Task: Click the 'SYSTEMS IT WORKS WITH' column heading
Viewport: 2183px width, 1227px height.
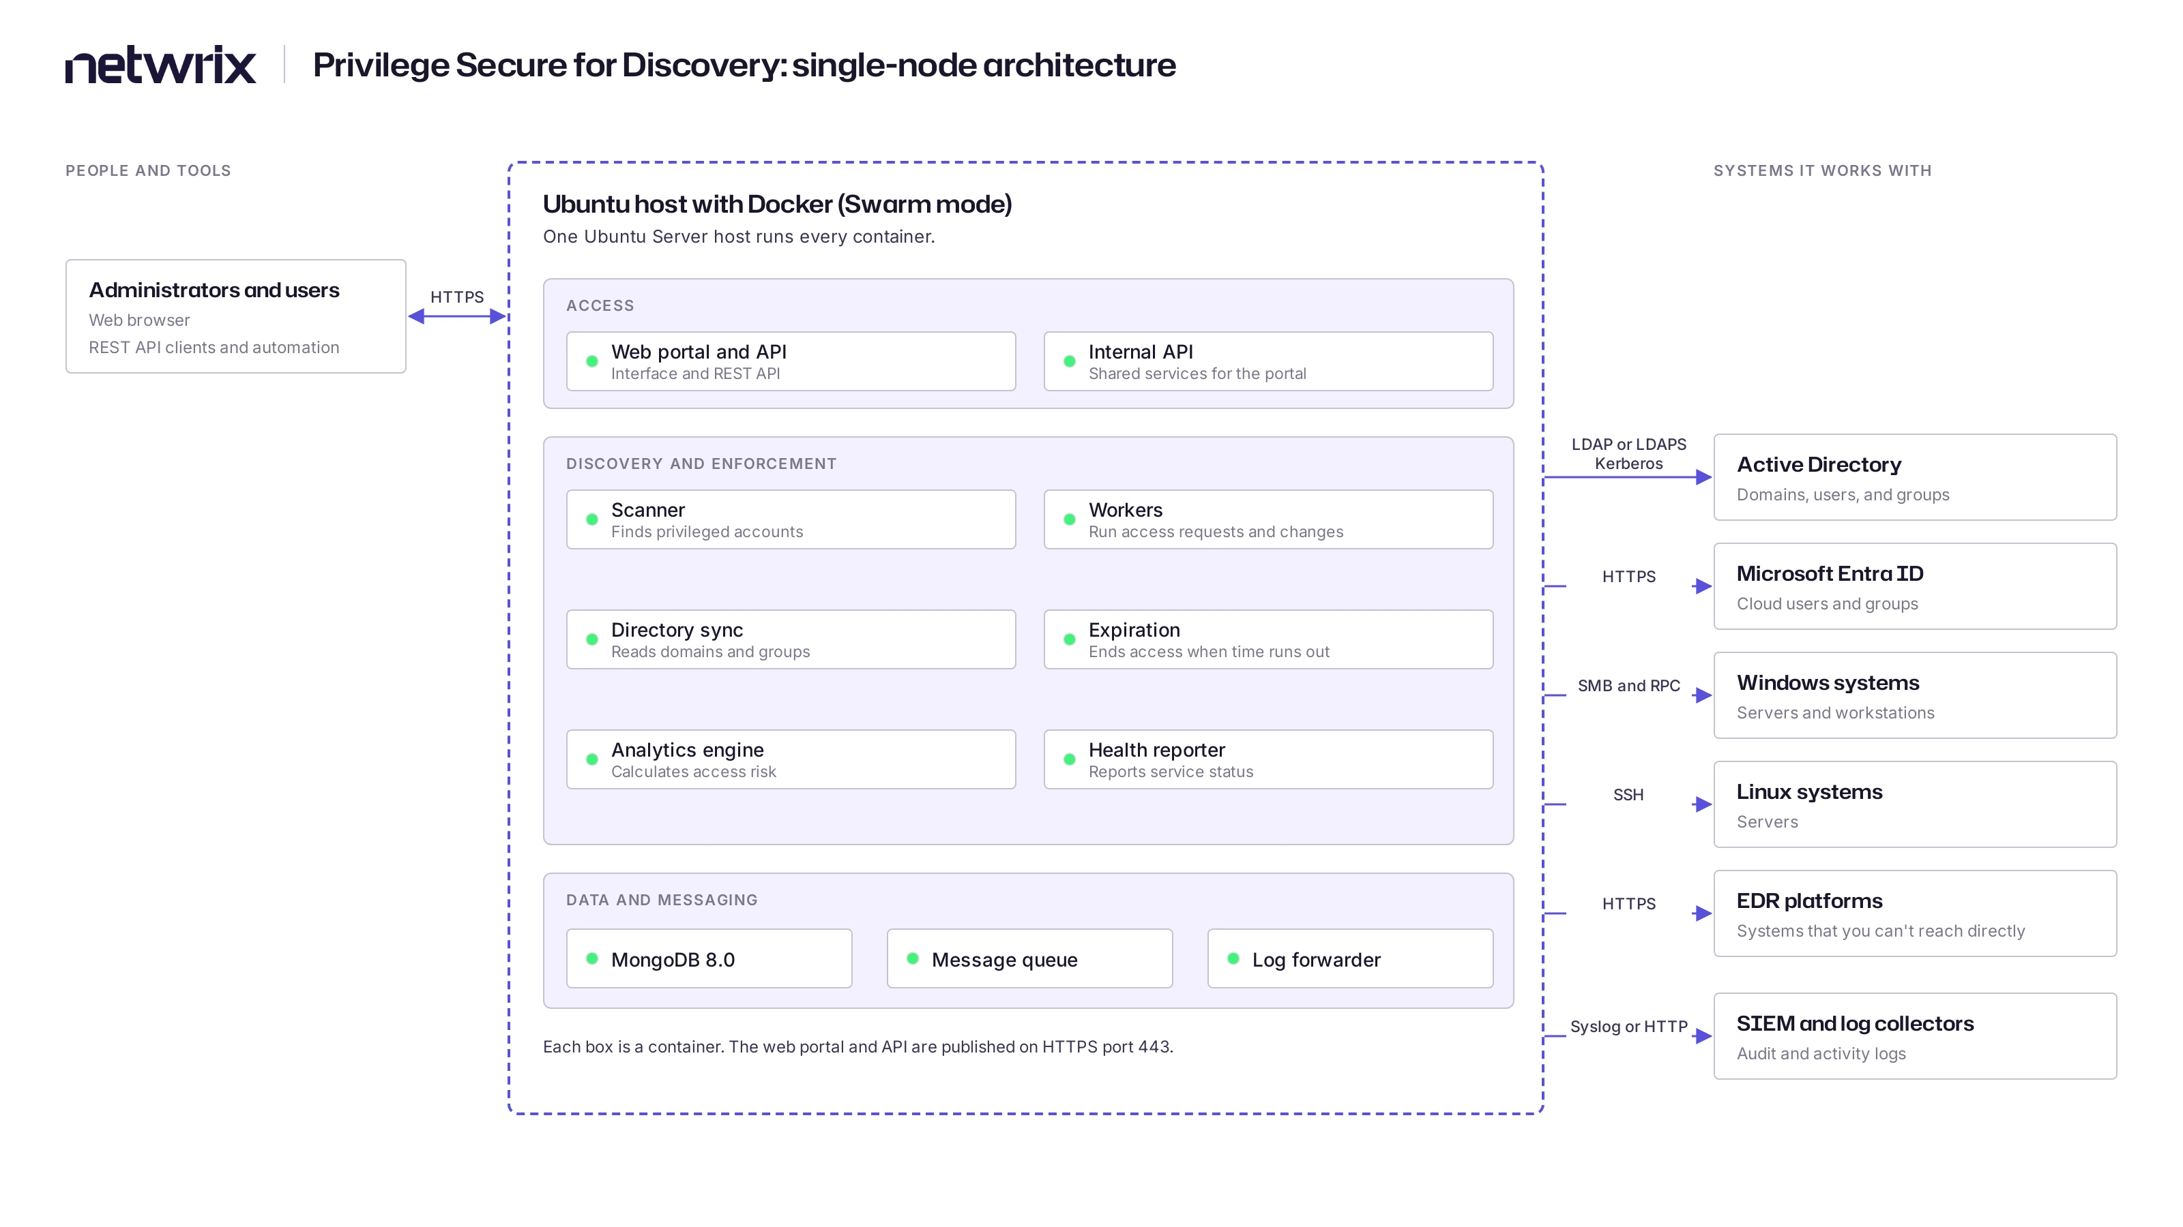Action: [1823, 171]
